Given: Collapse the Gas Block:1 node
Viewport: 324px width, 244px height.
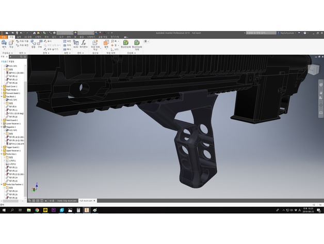Looking at the screenshot, I should (x=2, y=97).
